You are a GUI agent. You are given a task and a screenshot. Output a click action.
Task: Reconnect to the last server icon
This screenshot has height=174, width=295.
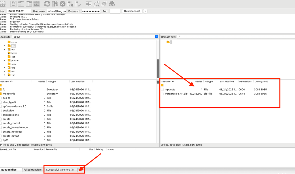coord(78,4)
